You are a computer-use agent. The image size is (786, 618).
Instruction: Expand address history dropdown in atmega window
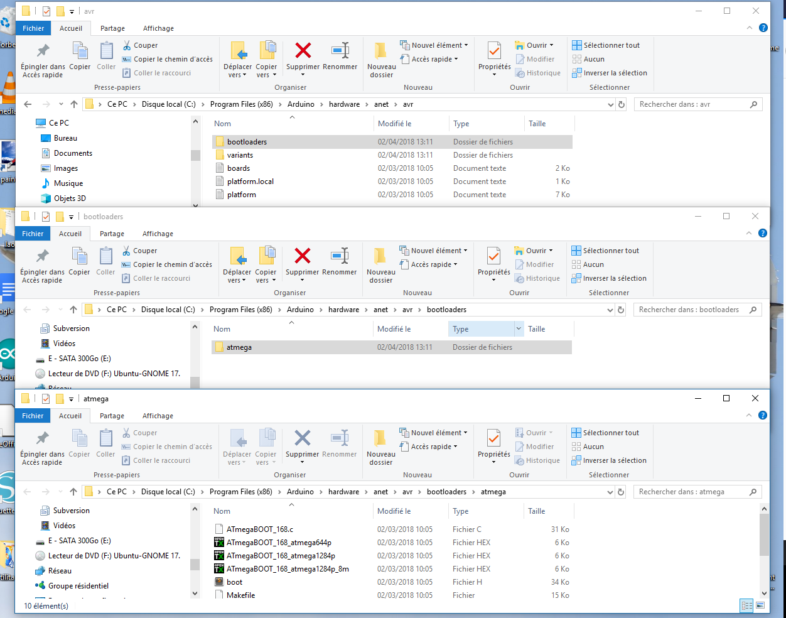pyautogui.click(x=610, y=492)
